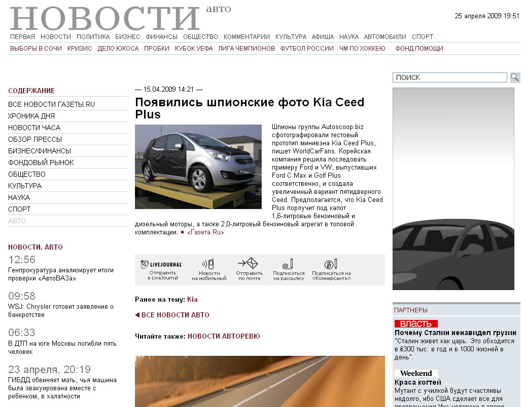This screenshot has width=525, height=407.
Task: Select ФОНДОВЫЙ РЫНОК in sidebar
Action: [41, 162]
